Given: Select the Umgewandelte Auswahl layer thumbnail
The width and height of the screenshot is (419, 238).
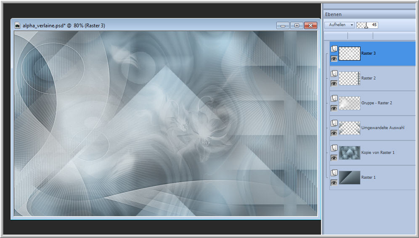Looking at the screenshot, I should [350, 128].
